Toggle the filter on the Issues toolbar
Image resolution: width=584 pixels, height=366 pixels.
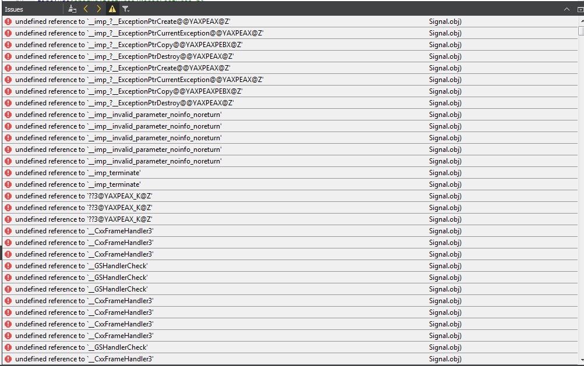(x=125, y=9)
